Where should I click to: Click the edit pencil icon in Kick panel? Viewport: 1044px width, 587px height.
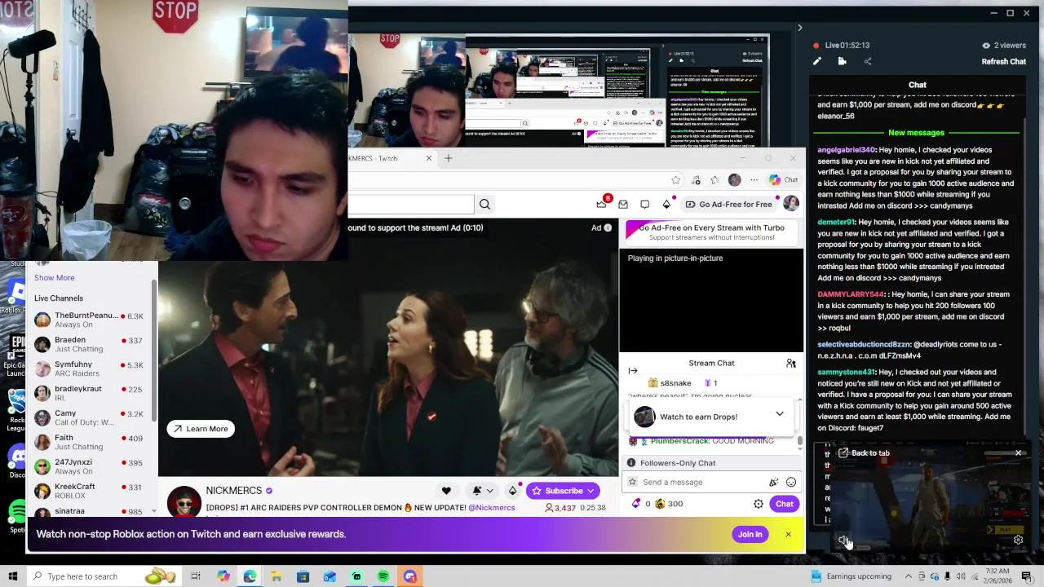pos(817,61)
